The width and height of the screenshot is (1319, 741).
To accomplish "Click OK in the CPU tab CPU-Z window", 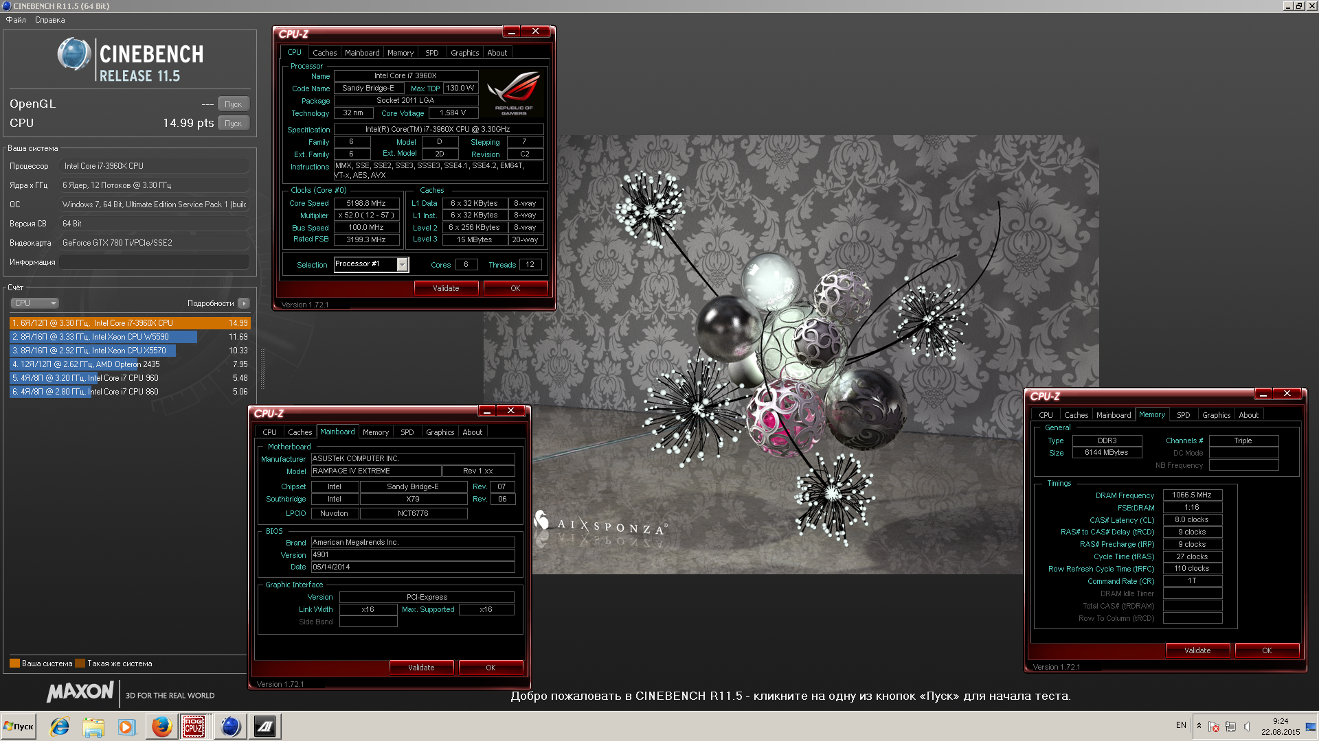I will tap(515, 288).
